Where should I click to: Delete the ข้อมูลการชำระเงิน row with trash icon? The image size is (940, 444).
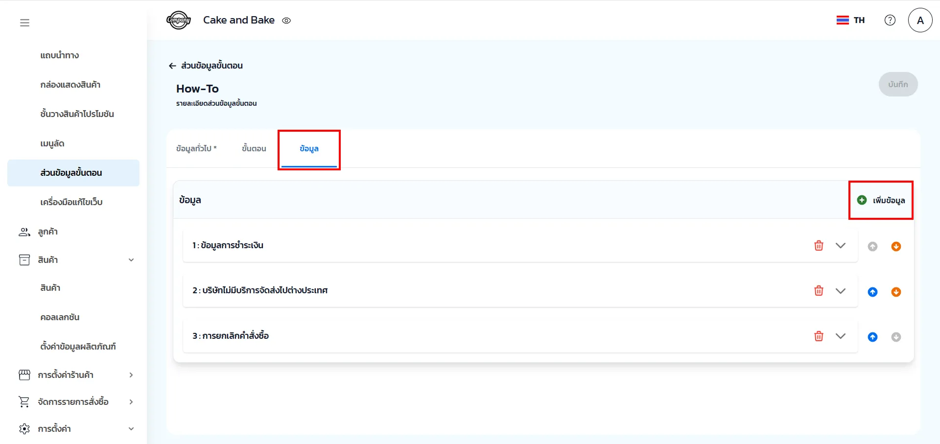pyautogui.click(x=819, y=246)
